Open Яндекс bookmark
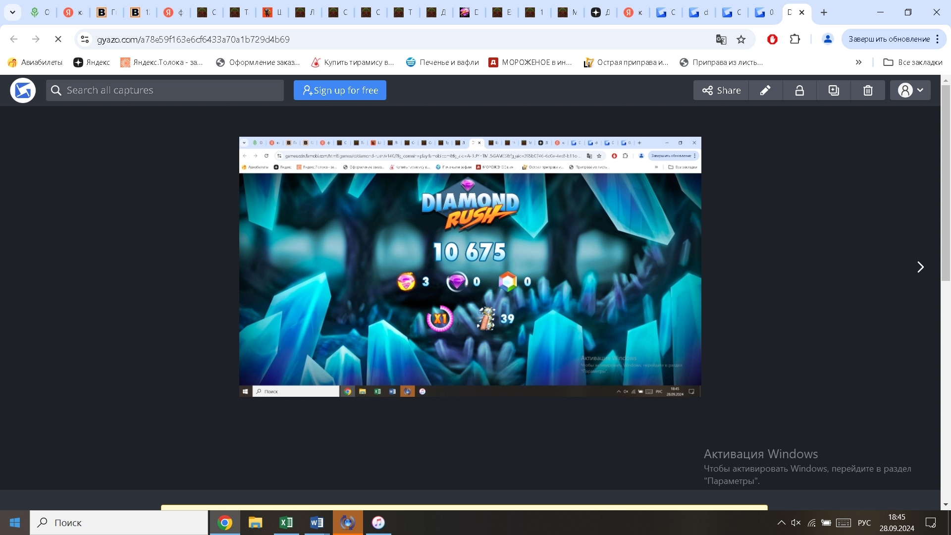The width and height of the screenshot is (951, 535). tap(92, 62)
